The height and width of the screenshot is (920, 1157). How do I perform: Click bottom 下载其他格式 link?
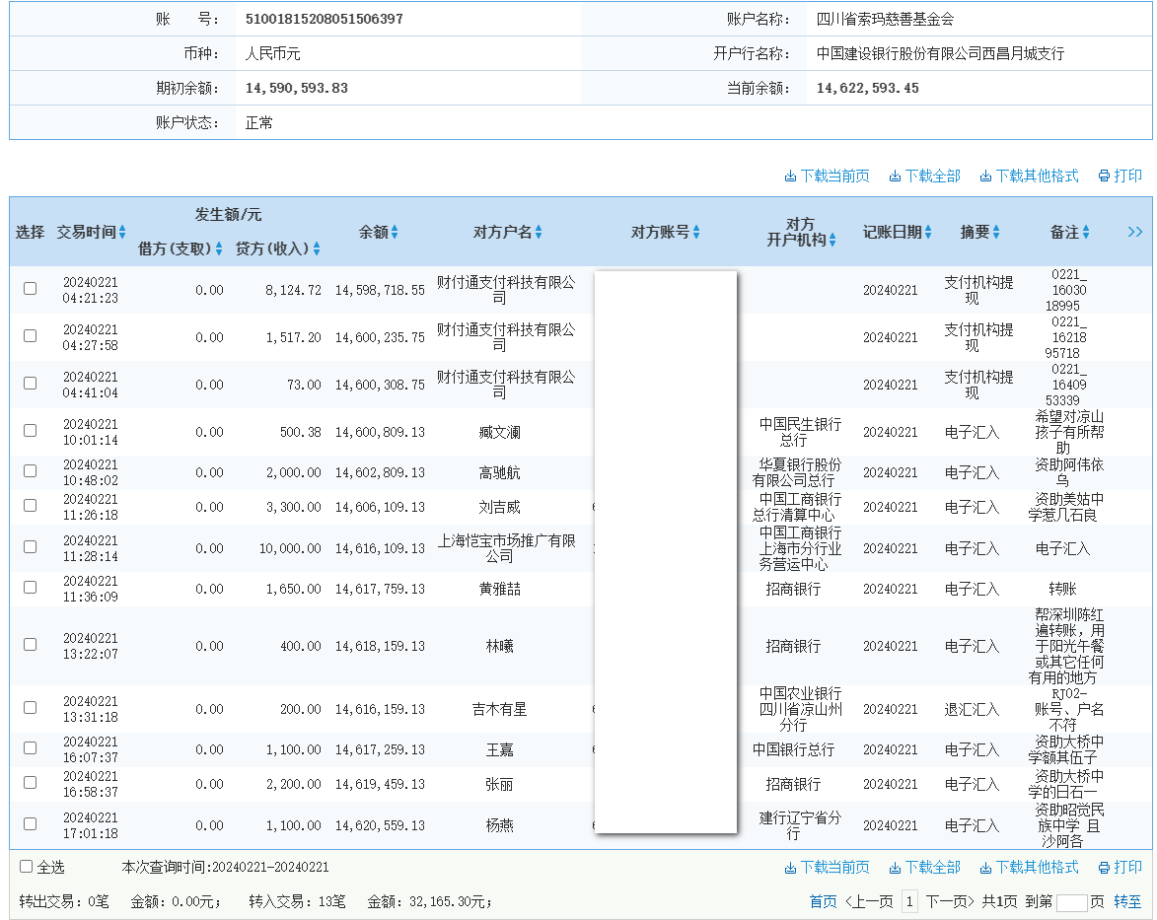pos(1030,868)
